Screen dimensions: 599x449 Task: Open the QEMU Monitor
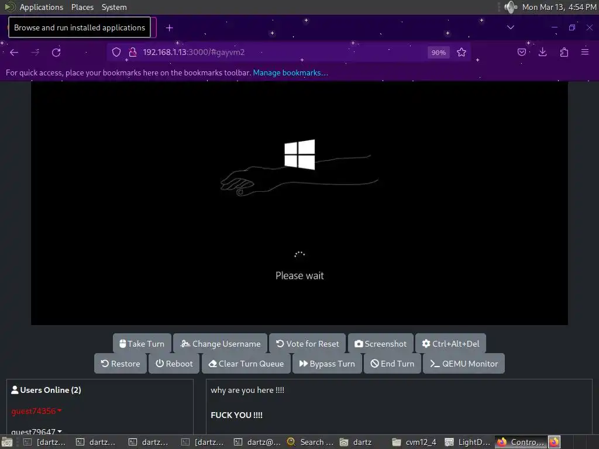coord(464,364)
